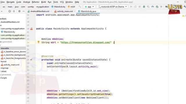Image resolution: width=186 pixels, height=104 pixels.
Task: Hide the Project panel with minus icon
Action: [24, 11]
